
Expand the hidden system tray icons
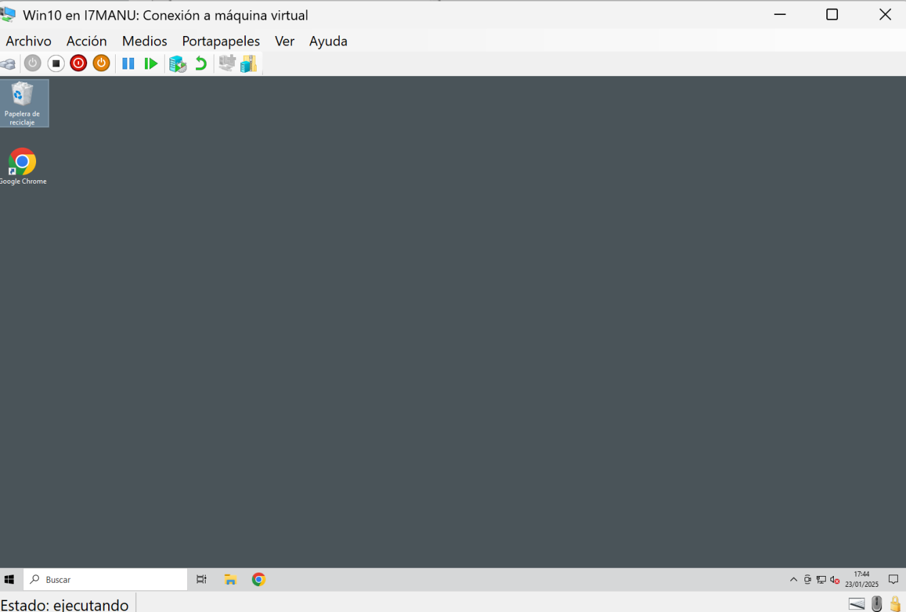click(793, 580)
